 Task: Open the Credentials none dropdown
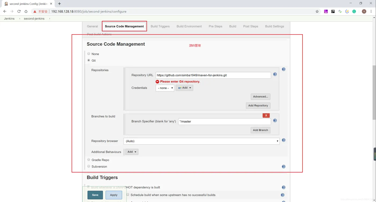pos(165,88)
